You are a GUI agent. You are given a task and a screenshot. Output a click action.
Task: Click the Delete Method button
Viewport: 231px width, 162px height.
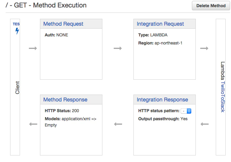click(211, 6)
